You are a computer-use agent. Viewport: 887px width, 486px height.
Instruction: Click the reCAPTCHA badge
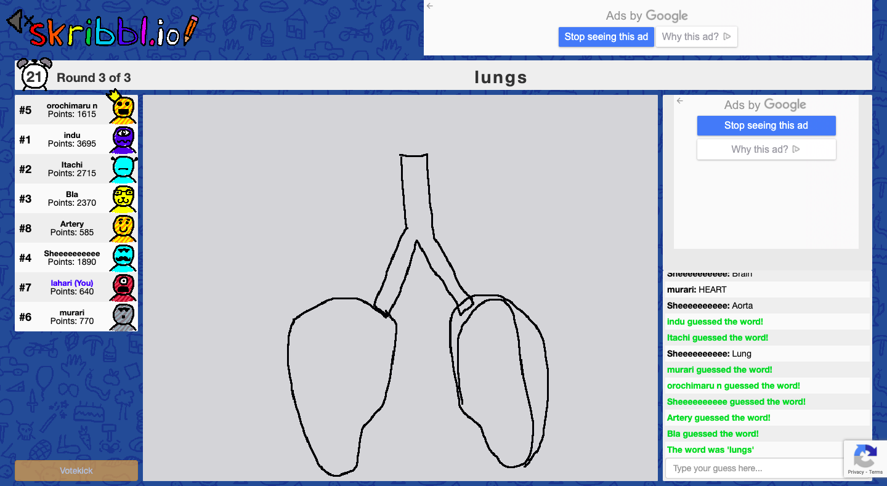[865, 459]
